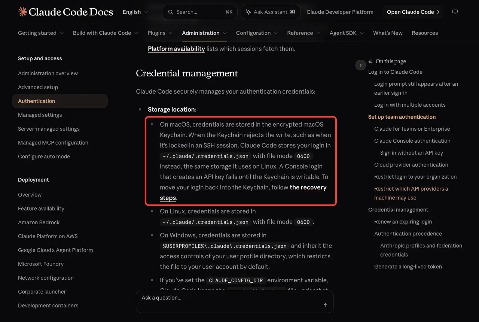Open the Platform availability link
The width and height of the screenshot is (479, 322).
click(x=176, y=49)
